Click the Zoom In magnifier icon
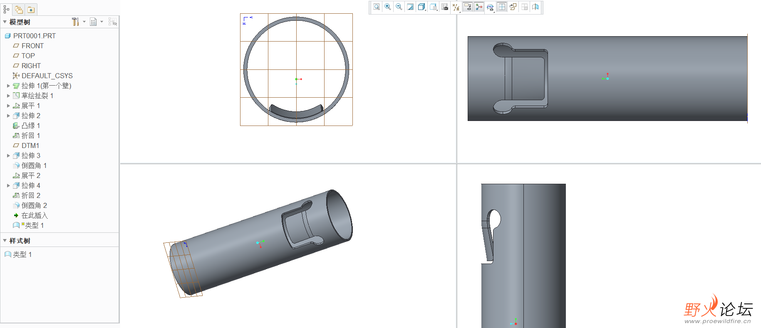 pos(388,7)
